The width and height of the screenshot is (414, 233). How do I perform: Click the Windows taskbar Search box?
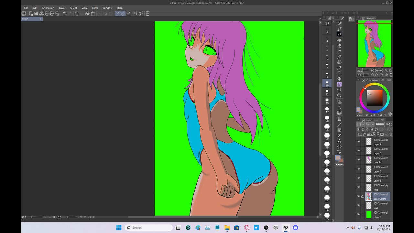(148, 228)
